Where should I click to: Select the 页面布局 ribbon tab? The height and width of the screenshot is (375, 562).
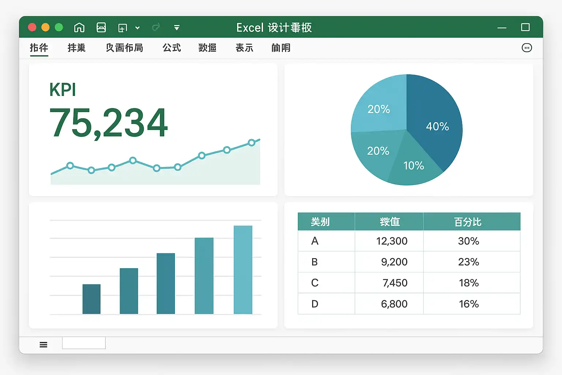124,48
